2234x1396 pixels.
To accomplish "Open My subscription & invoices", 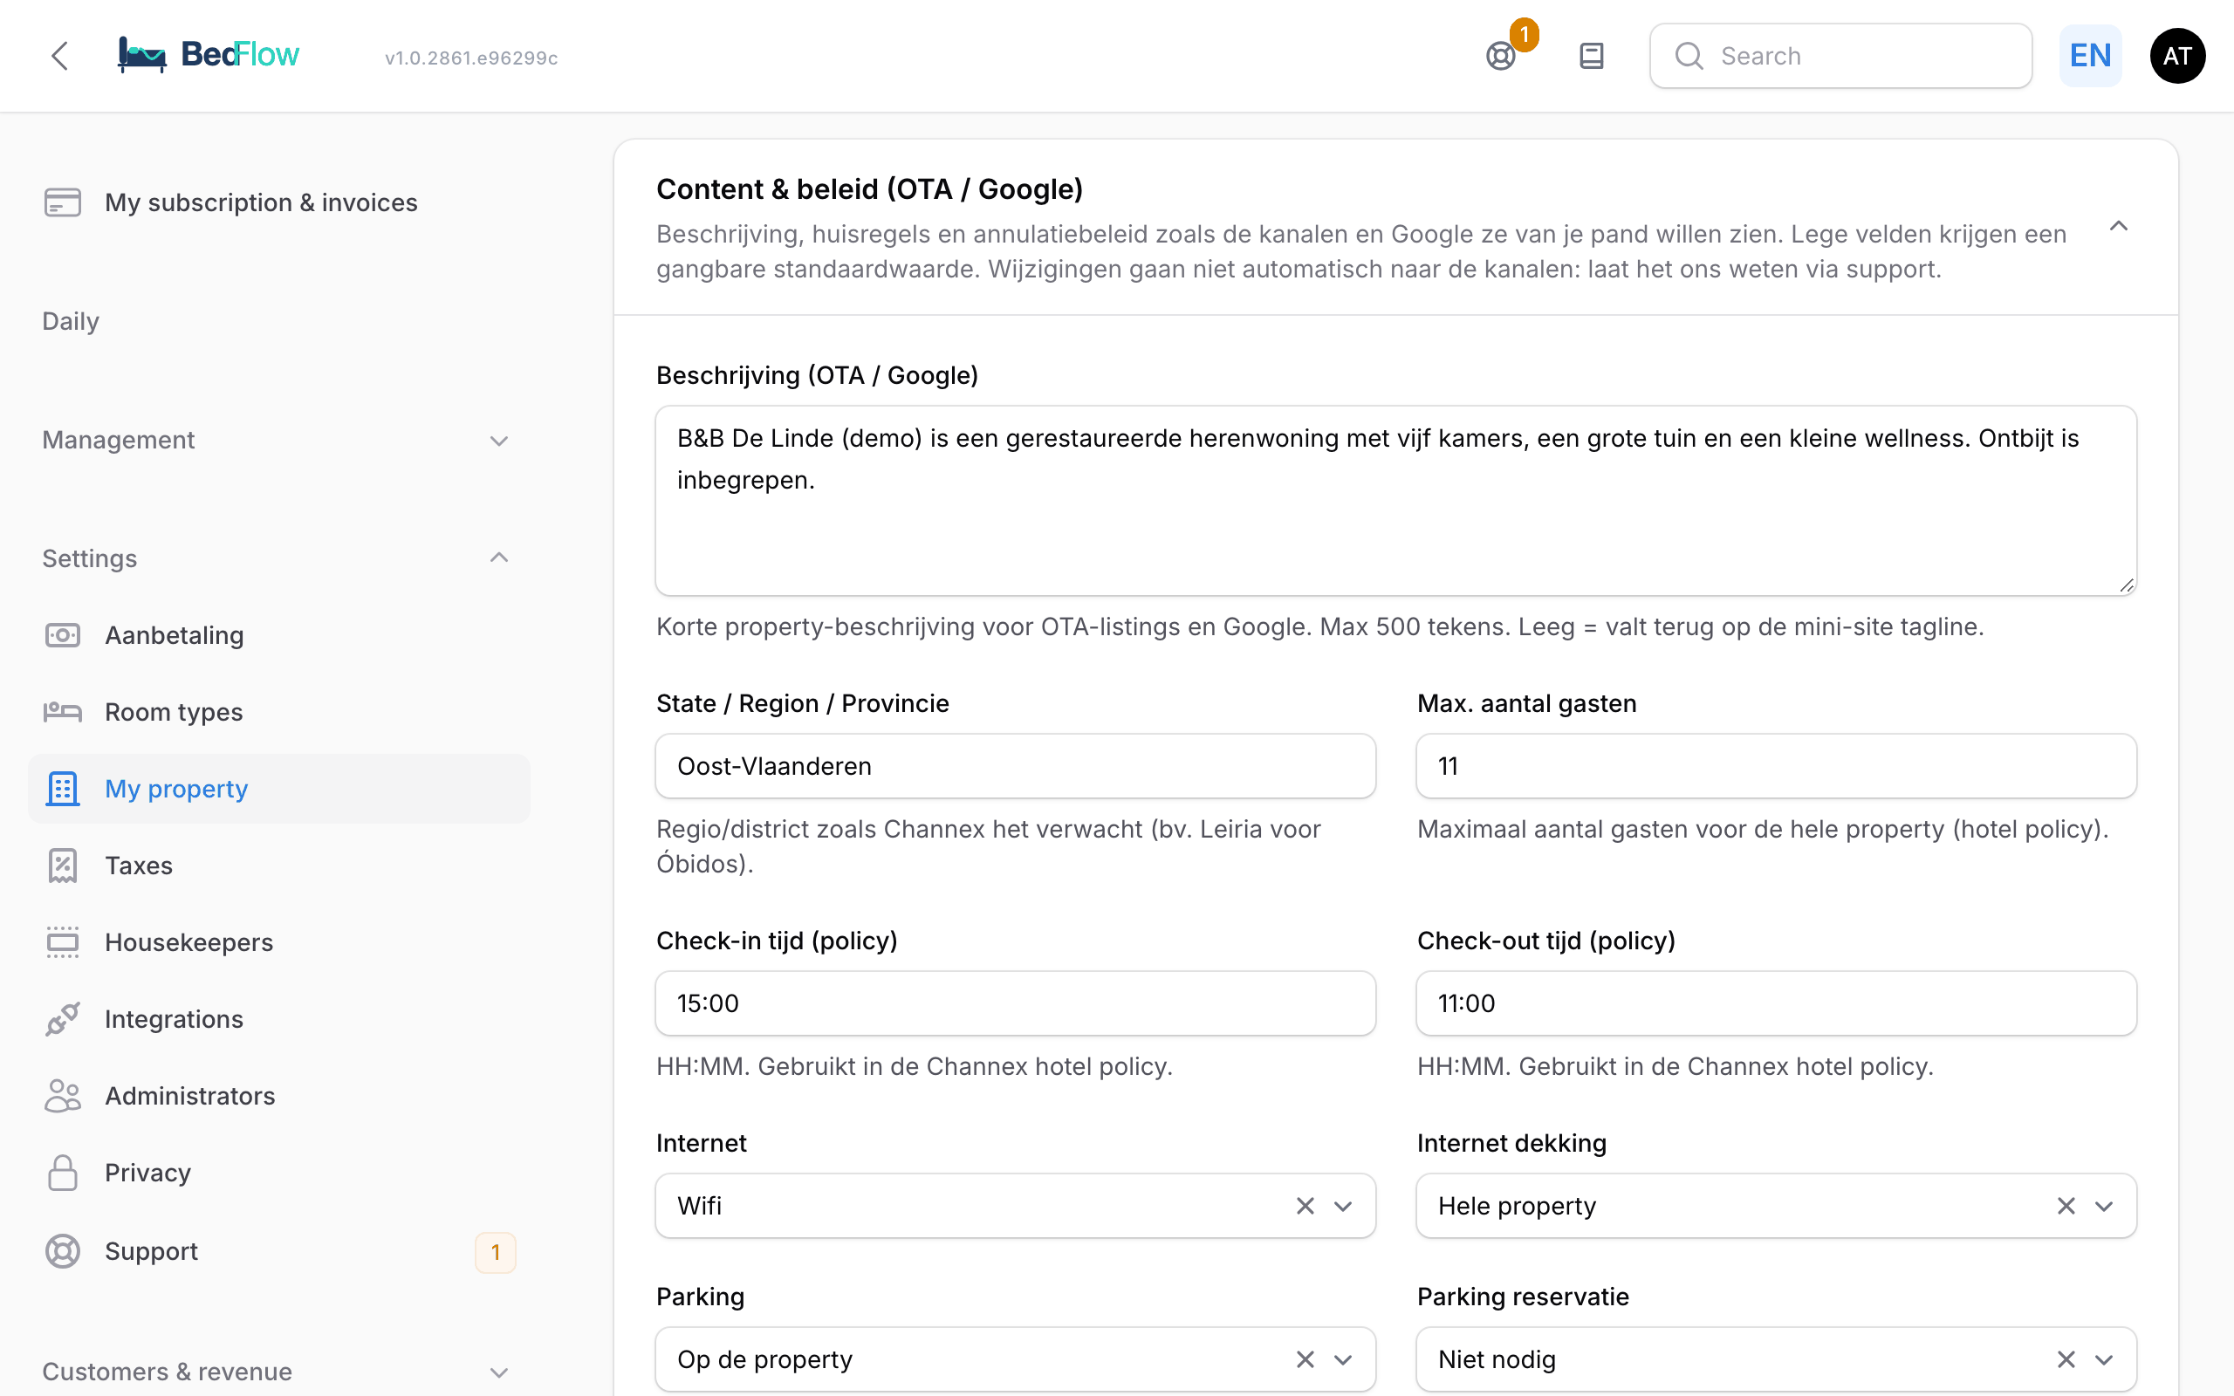I will 277,202.
